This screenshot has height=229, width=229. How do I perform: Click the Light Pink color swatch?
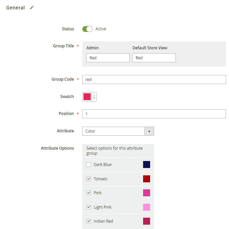pyautogui.click(x=146, y=207)
